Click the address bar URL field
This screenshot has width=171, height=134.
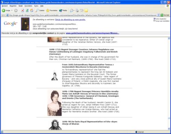click(x=83, y=15)
